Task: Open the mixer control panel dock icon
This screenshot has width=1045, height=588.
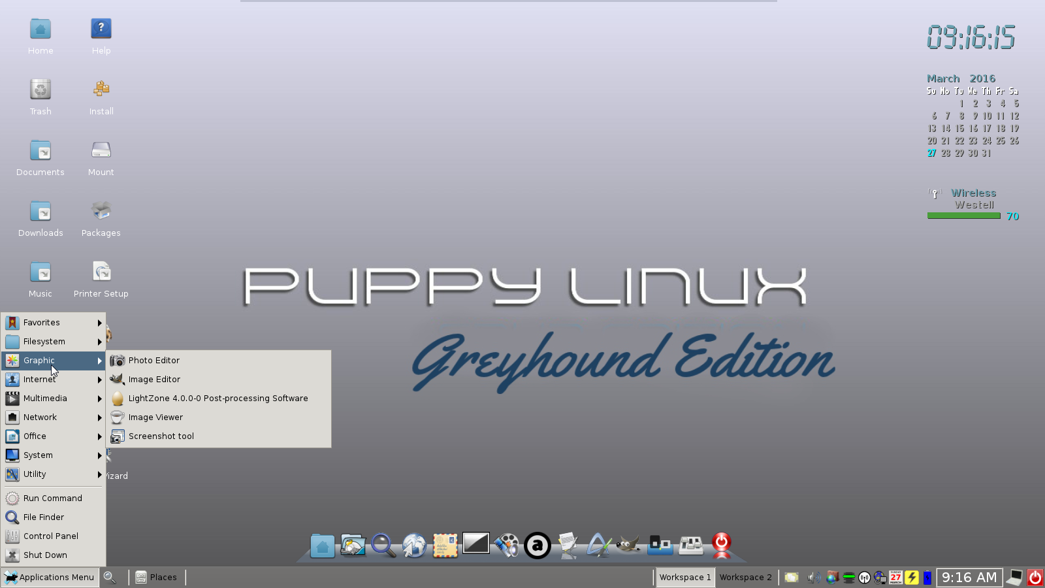Action: coord(691,545)
